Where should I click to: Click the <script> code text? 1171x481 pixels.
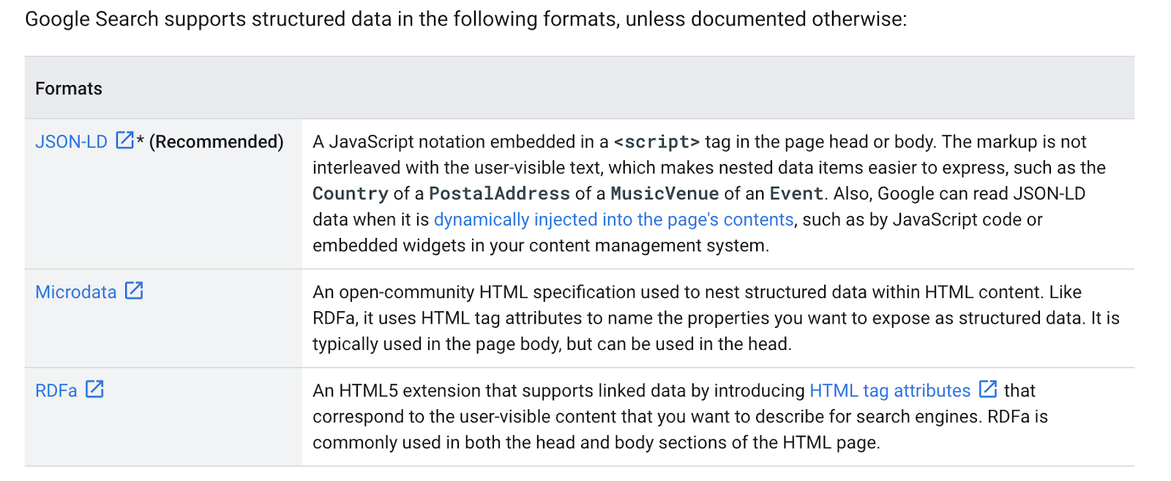click(x=656, y=141)
